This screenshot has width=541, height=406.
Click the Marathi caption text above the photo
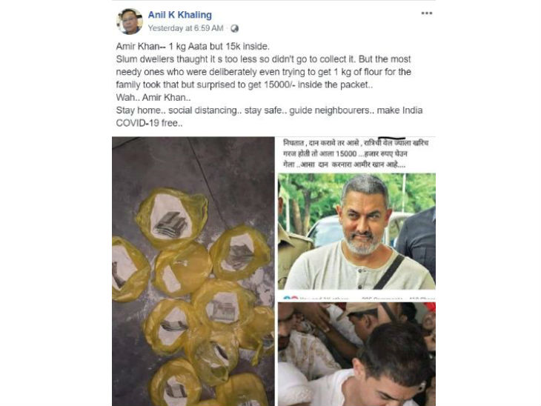click(x=356, y=153)
